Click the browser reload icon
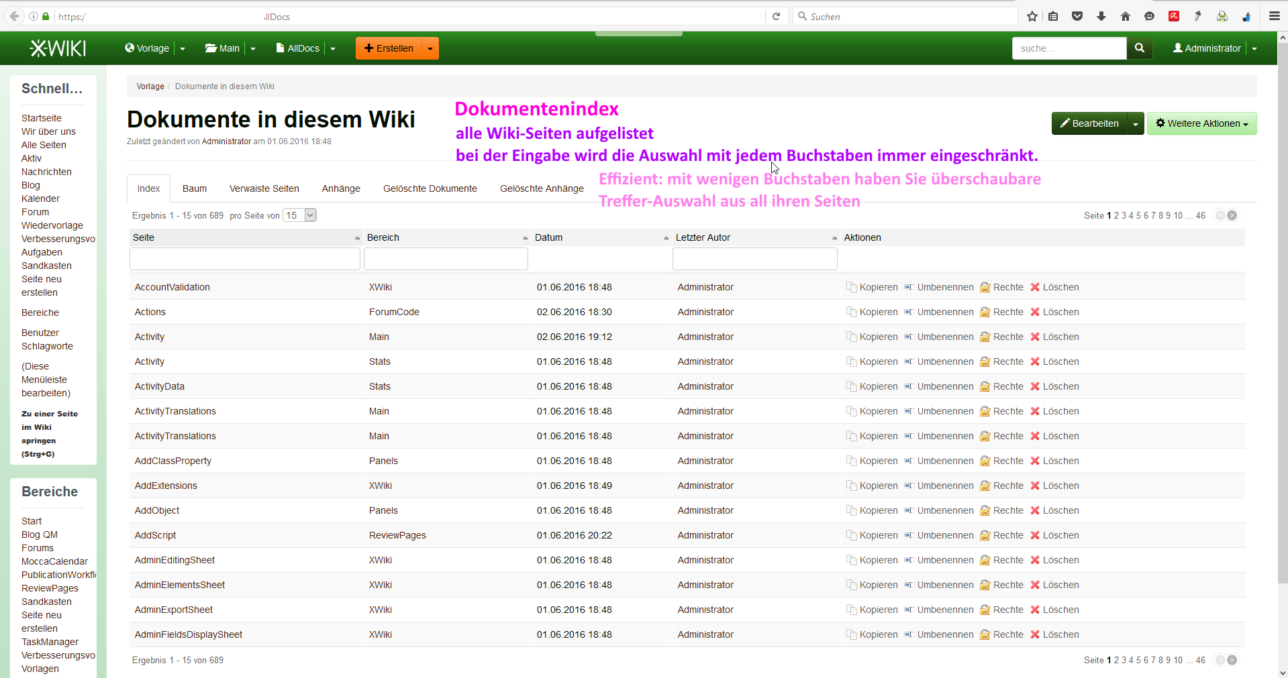 click(x=776, y=17)
